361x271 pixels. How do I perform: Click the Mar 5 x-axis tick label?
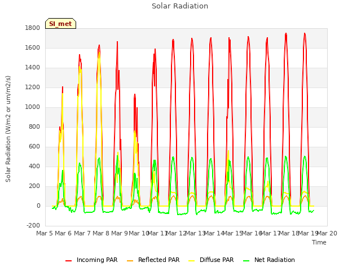(x=45, y=233)
